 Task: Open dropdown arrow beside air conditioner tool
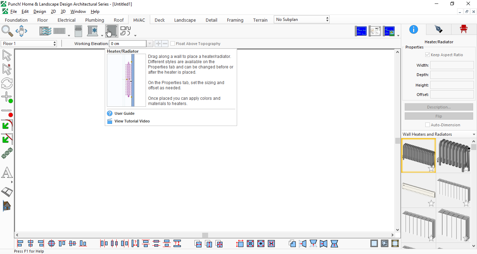point(102,35)
